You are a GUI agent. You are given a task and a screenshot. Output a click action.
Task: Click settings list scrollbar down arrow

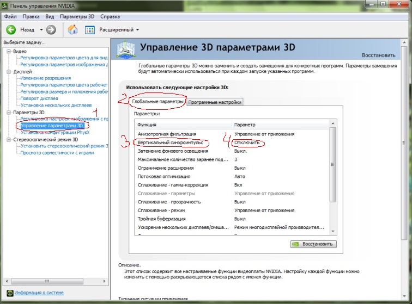point(333,231)
